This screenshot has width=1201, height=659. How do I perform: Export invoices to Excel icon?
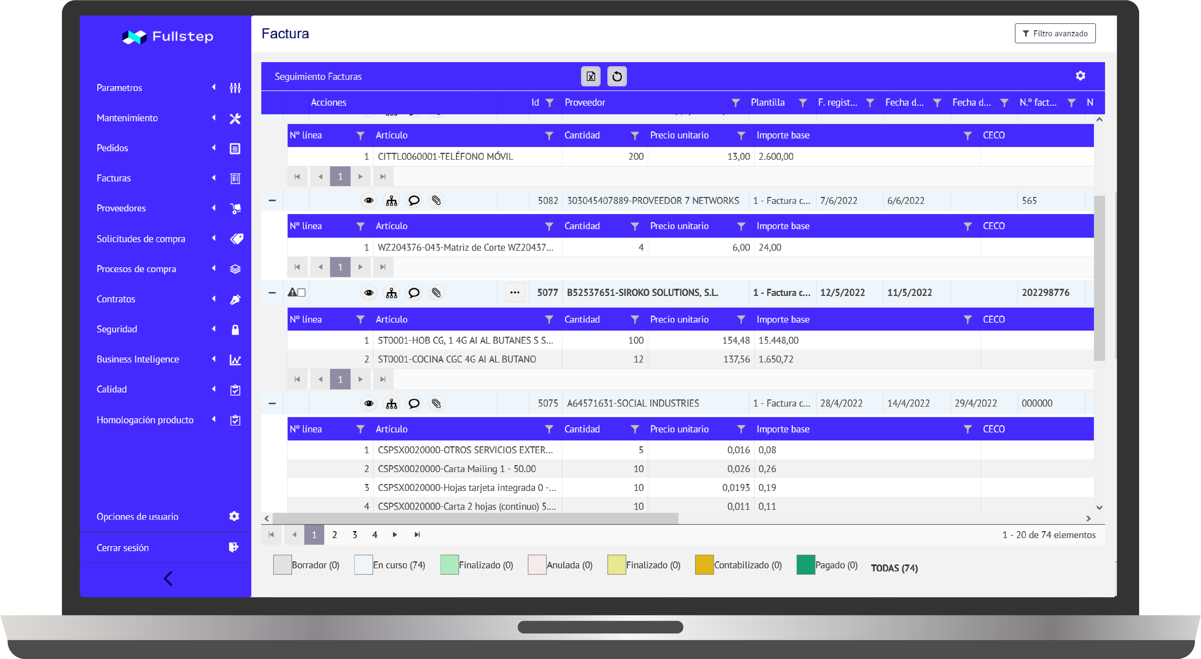590,77
